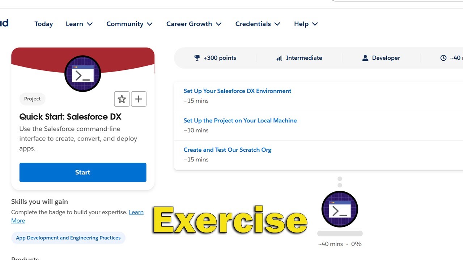Add project to a trailmix with plus icon
Viewport: 463px width, 260px height.
[x=139, y=99]
